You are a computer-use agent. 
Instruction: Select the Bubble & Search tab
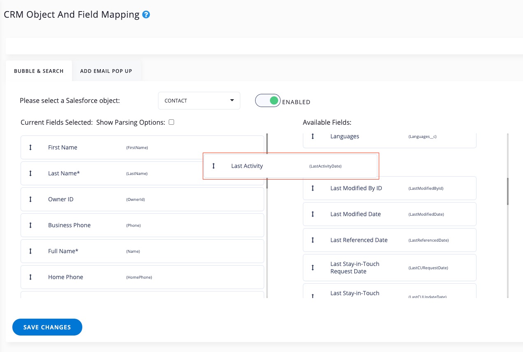point(39,71)
